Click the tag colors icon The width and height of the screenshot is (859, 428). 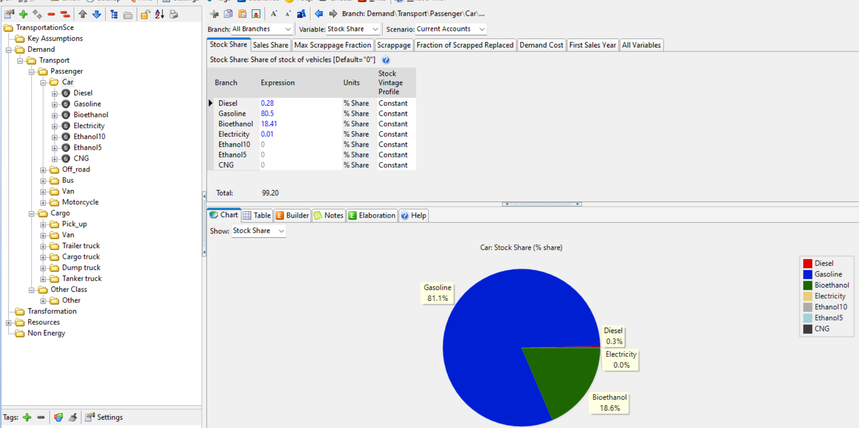coord(59,417)
